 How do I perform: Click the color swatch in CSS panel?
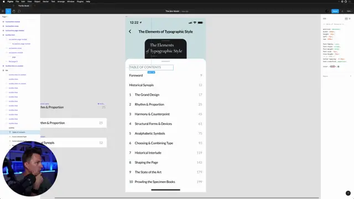[x=338, y=66]
